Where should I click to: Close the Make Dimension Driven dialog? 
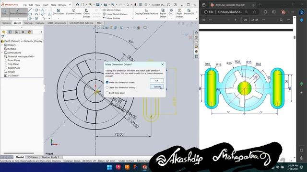click(x=162, y=64)
